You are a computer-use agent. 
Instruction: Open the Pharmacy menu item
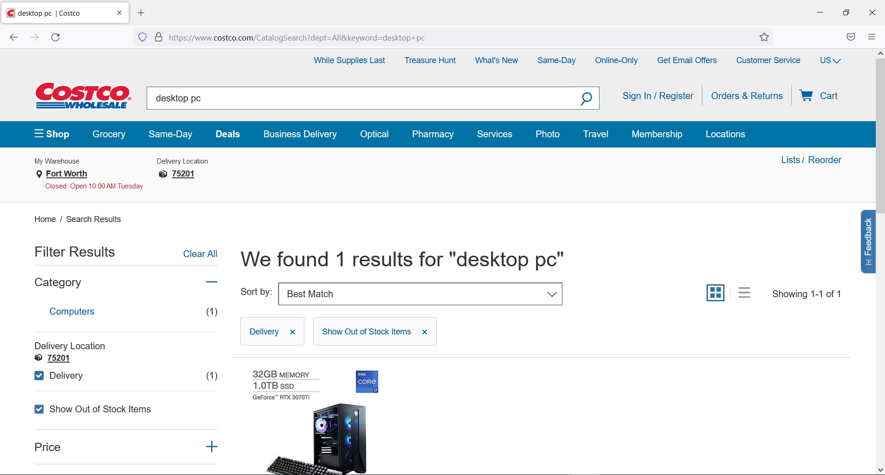point(433,134)
